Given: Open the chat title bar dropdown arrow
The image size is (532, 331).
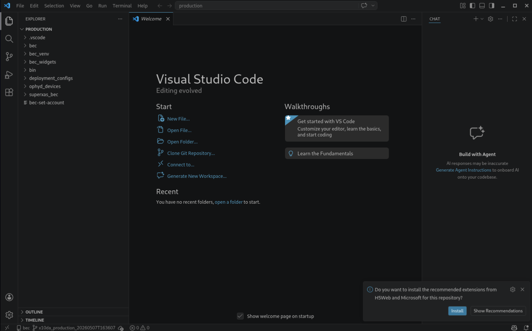Looking at the screenshot, I should [373, 6].
